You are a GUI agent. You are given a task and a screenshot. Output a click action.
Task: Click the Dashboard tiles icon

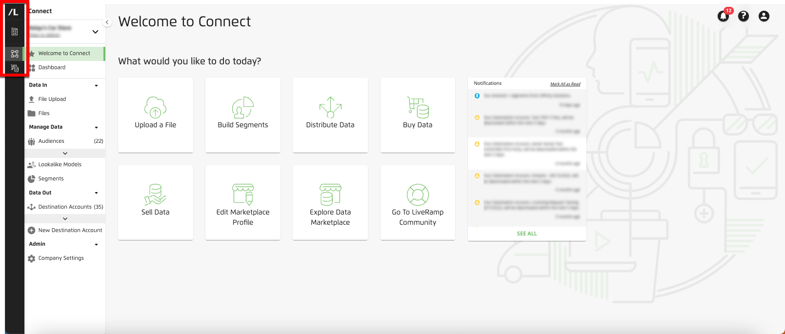pyautogui.click(x=32, y=67)
